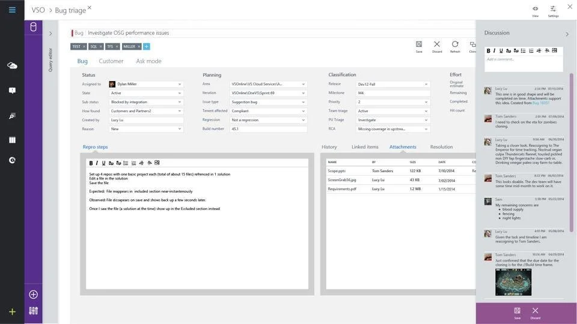Screen dimensions: 577x324
Task: Insert image in Discussion comment toolbar
Action: [555, 50]
